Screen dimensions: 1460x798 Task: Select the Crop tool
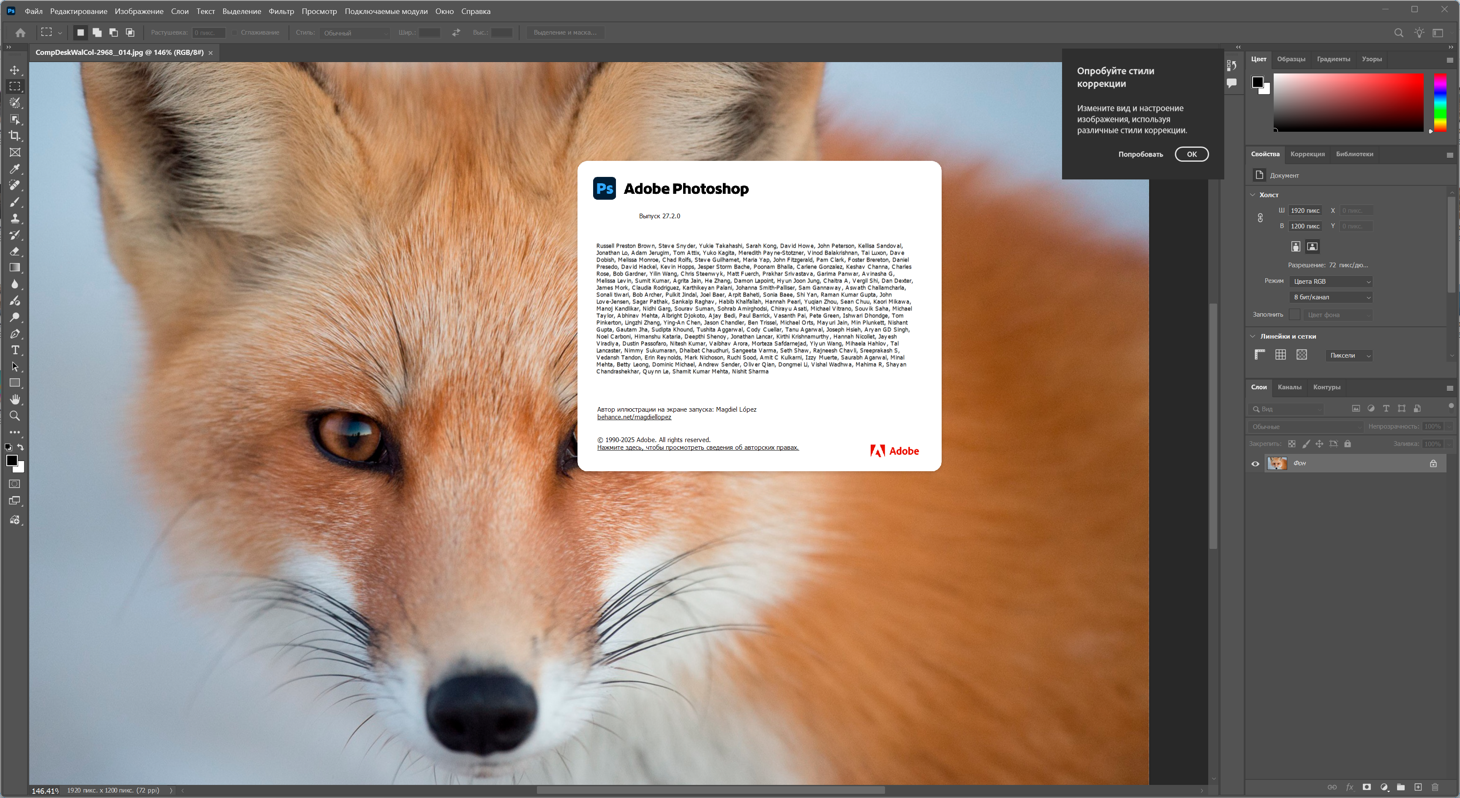click(15, 136)
